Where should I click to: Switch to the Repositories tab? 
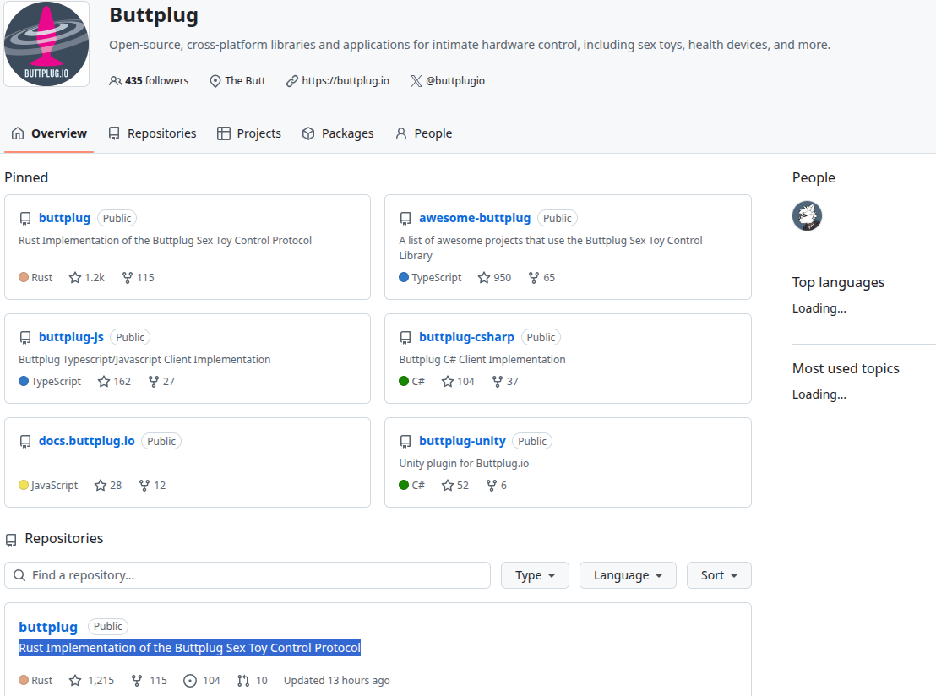[152, 133]
